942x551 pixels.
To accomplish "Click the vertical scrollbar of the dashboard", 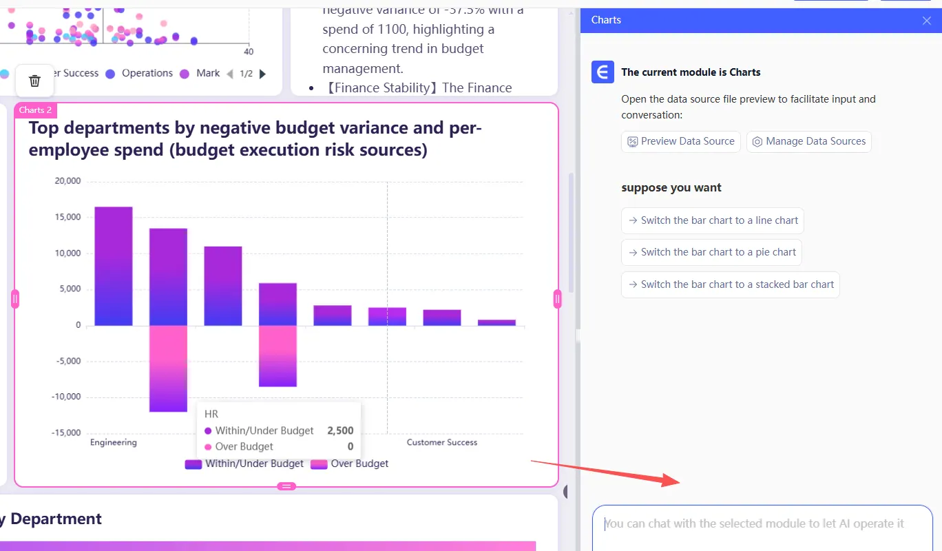I will [x=570, y=231].
